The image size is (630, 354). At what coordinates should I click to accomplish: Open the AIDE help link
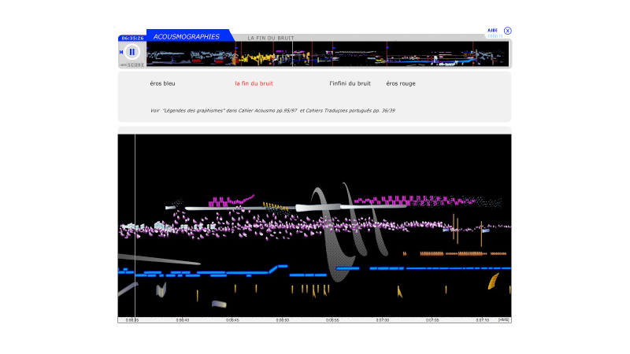click(x=492, y=31)
